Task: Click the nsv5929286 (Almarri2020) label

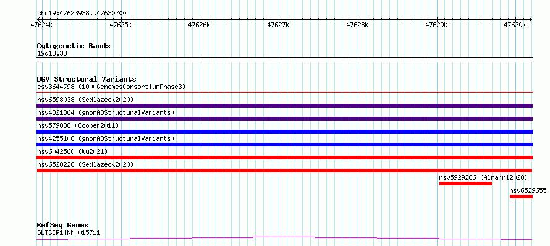Action: (x=483, y=177)
